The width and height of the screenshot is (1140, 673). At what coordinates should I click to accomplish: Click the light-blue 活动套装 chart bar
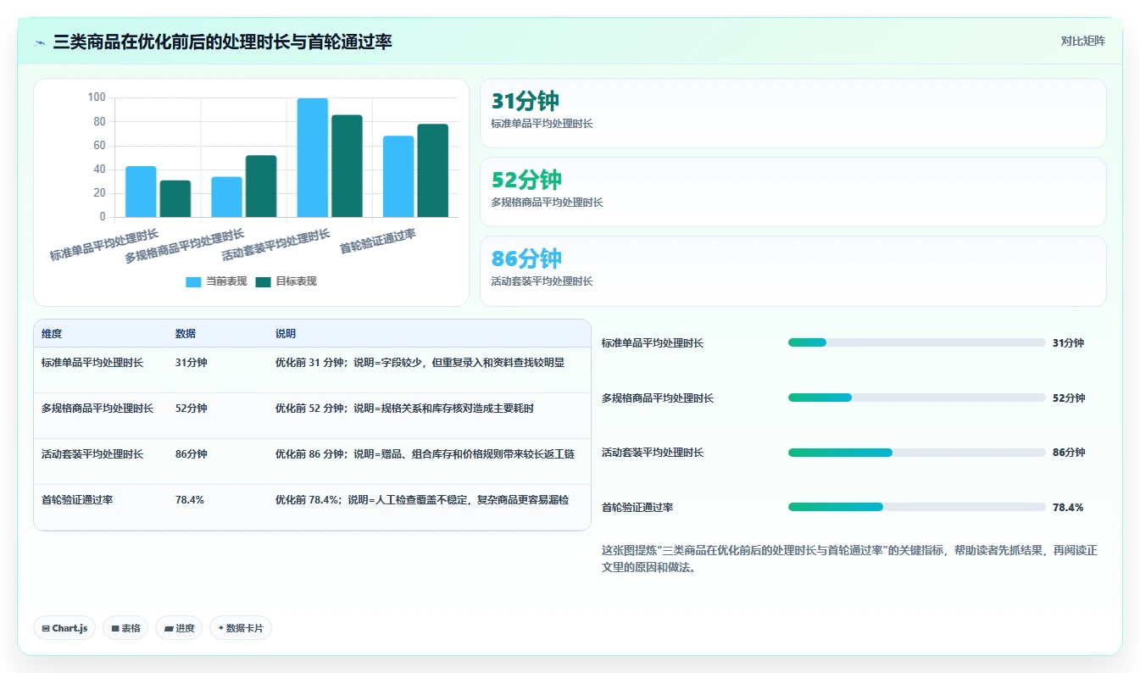[x=312, y=158]
